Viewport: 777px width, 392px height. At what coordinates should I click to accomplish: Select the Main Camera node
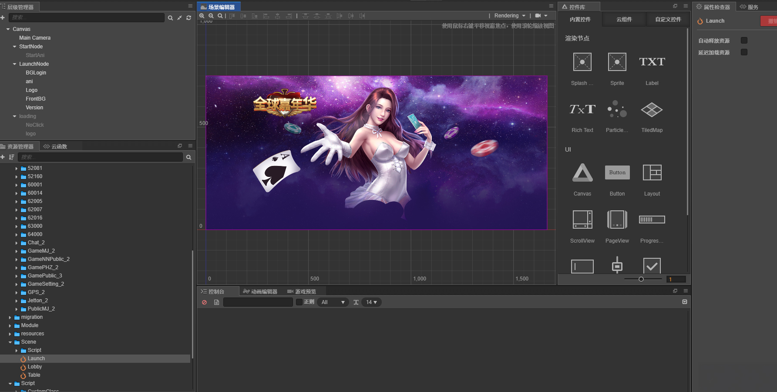(x=35, y=38)
